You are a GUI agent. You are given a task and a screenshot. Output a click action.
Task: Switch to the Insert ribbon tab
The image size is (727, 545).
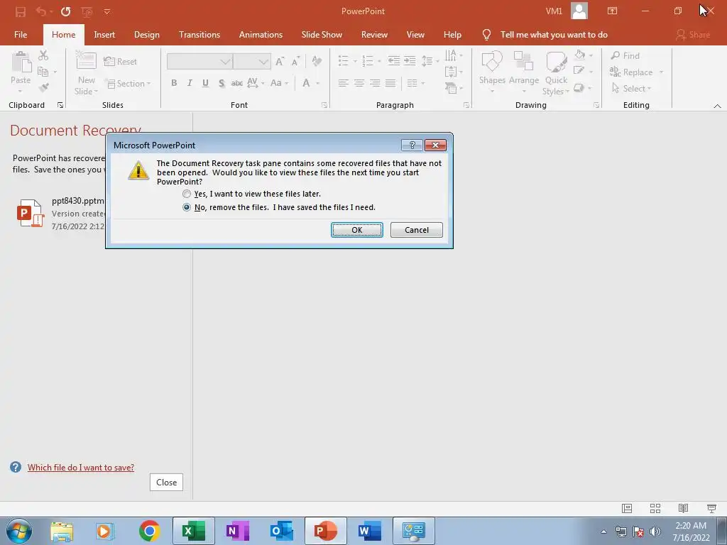point(104,35)
